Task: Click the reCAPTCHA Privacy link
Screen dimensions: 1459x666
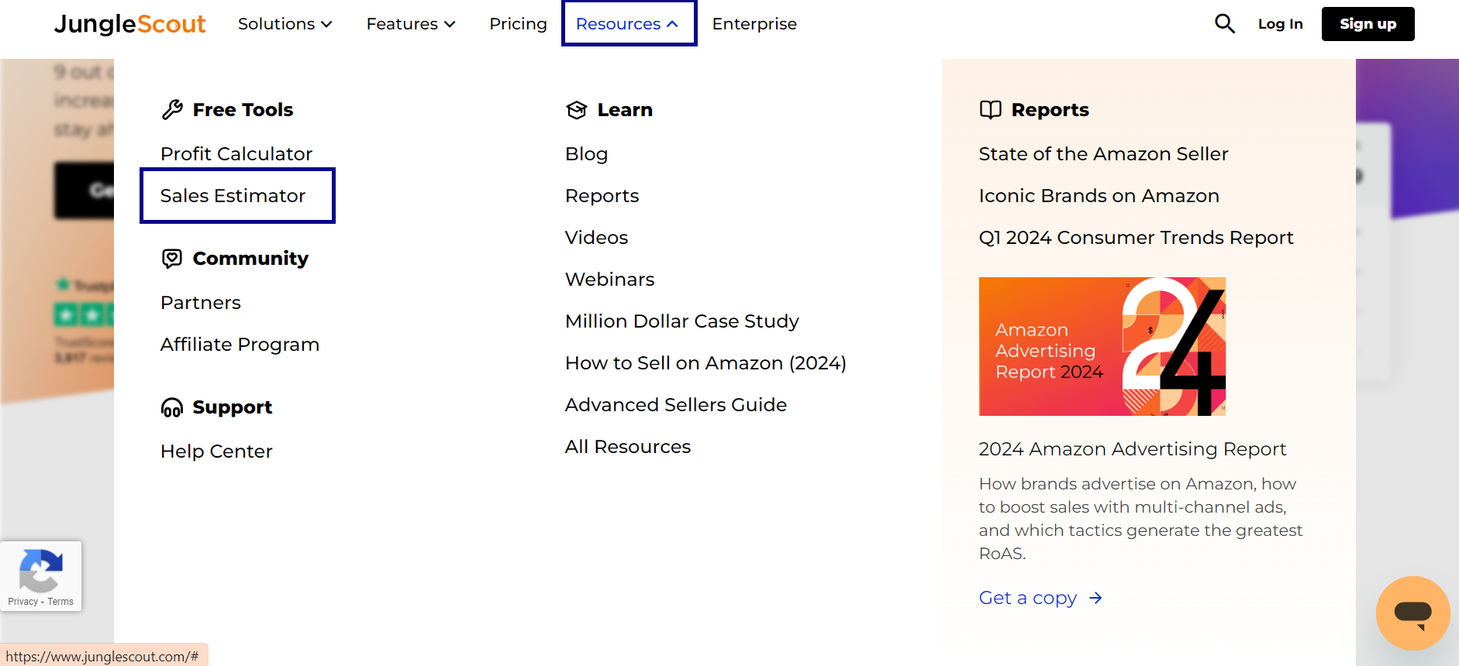Action: point(22,602)
